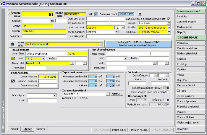Open the Dojíždění section
Viewport: 207px width, 135px height.
point(190,80)
